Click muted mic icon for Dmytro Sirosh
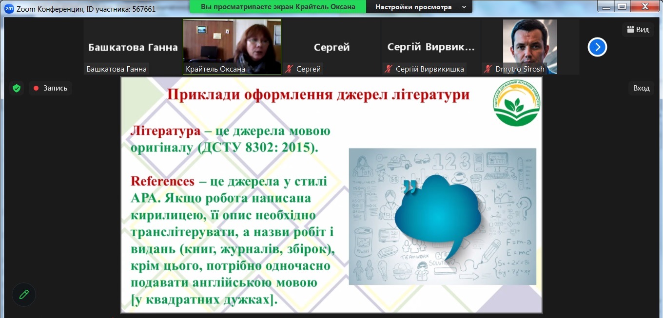This screenshot has width=663, height=318. click(488, 69)
